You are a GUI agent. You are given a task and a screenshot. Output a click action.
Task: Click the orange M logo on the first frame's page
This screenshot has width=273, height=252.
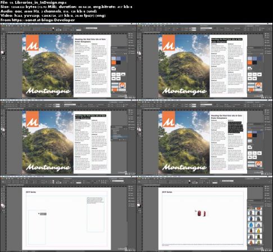pyautogui.click(x=32, y=43)
